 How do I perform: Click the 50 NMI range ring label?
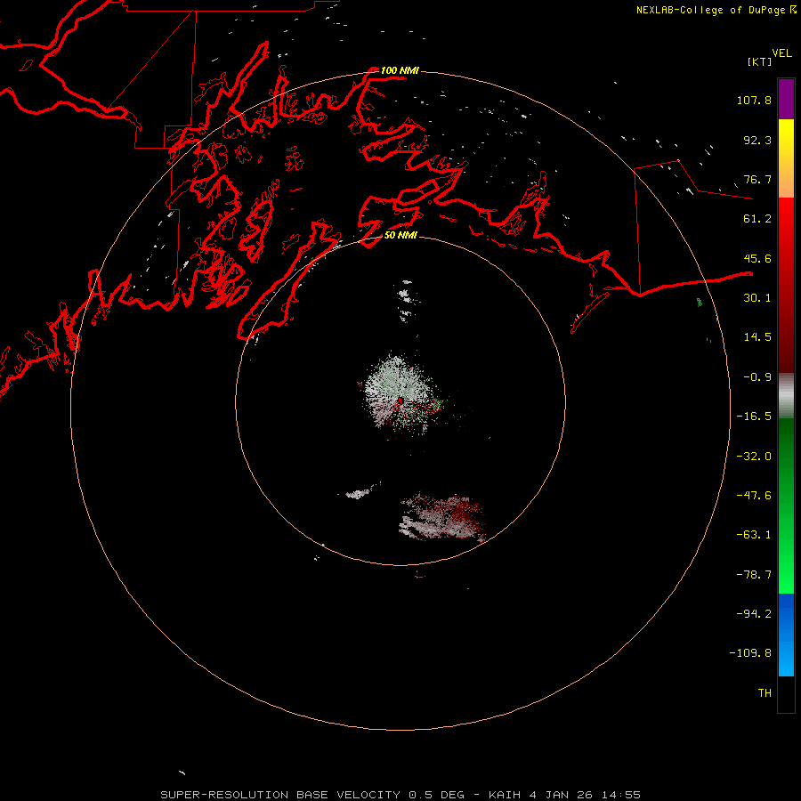click(400, 235)
